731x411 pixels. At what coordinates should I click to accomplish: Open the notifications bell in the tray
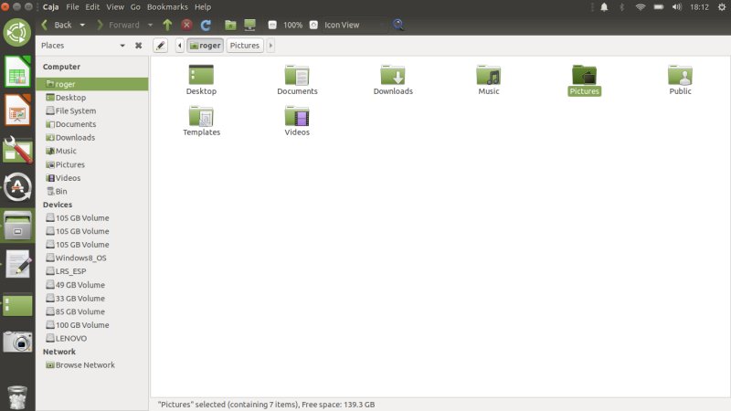[x=604, y=7]
